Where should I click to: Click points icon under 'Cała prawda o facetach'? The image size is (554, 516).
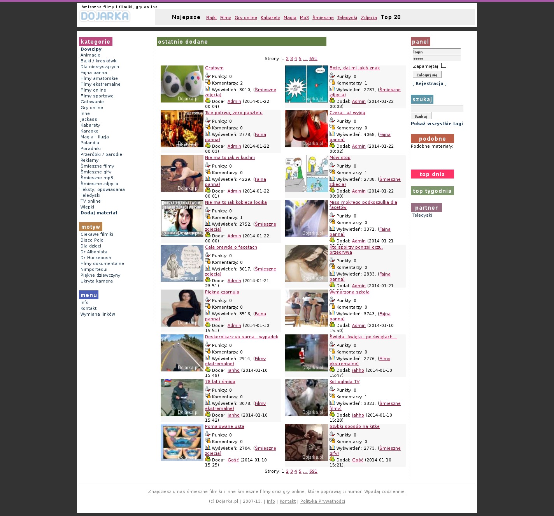pos(208,255)
